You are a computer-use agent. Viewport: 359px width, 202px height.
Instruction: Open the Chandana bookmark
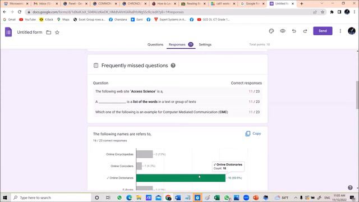pyautogui.click(x=118, y=20)
